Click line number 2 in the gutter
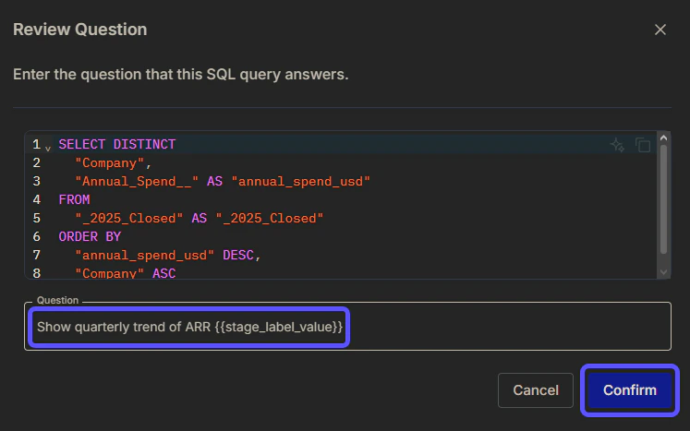 pyautogui.click(x=37, y=162)
